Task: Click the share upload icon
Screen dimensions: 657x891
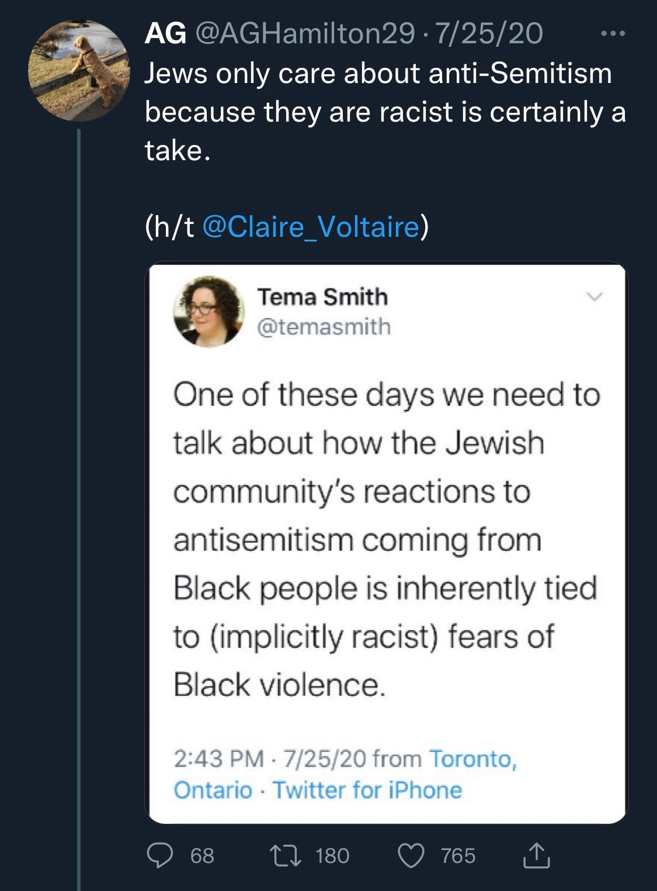Action: (x=536, y=855)
